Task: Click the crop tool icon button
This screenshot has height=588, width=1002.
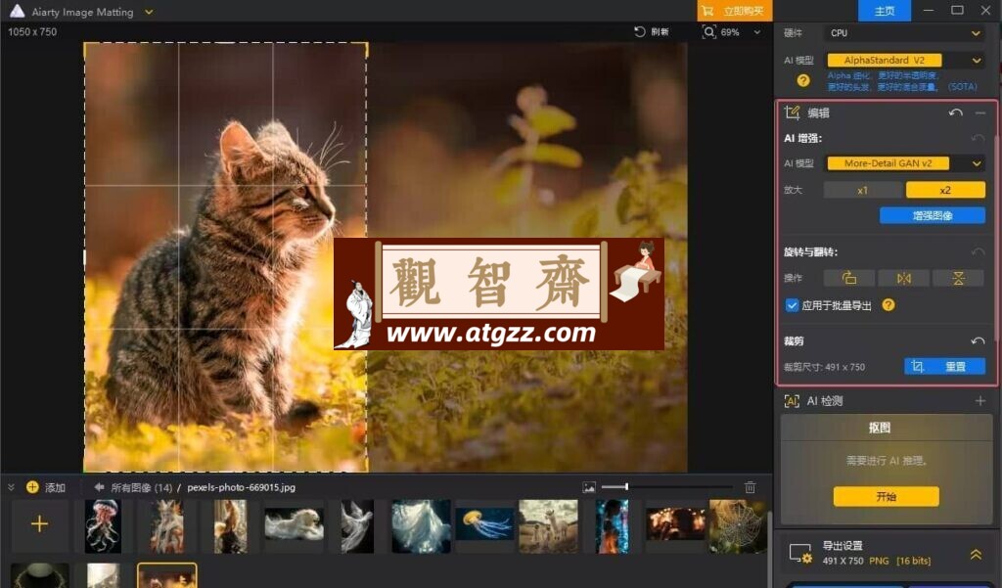Action: (917, 366)
